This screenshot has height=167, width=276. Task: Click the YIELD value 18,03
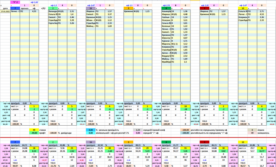129,166
